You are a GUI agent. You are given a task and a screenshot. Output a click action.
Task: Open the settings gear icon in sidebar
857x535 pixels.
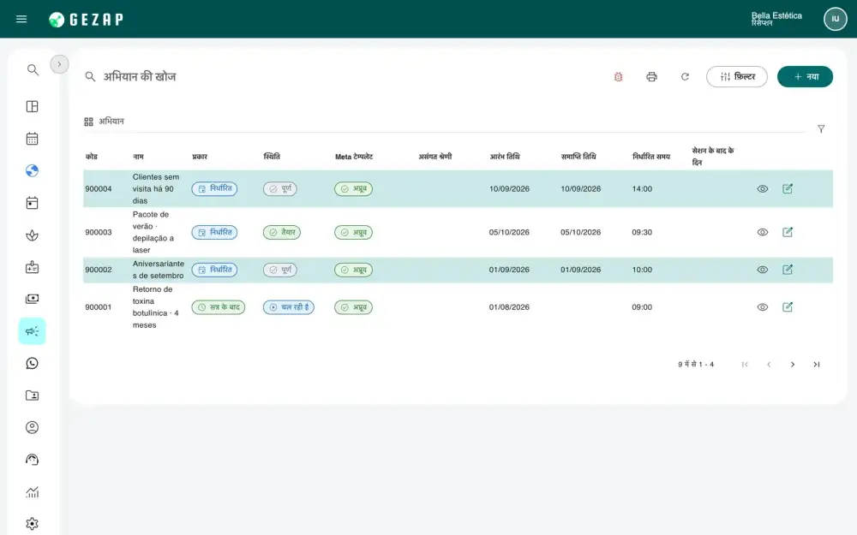(33, 524)
